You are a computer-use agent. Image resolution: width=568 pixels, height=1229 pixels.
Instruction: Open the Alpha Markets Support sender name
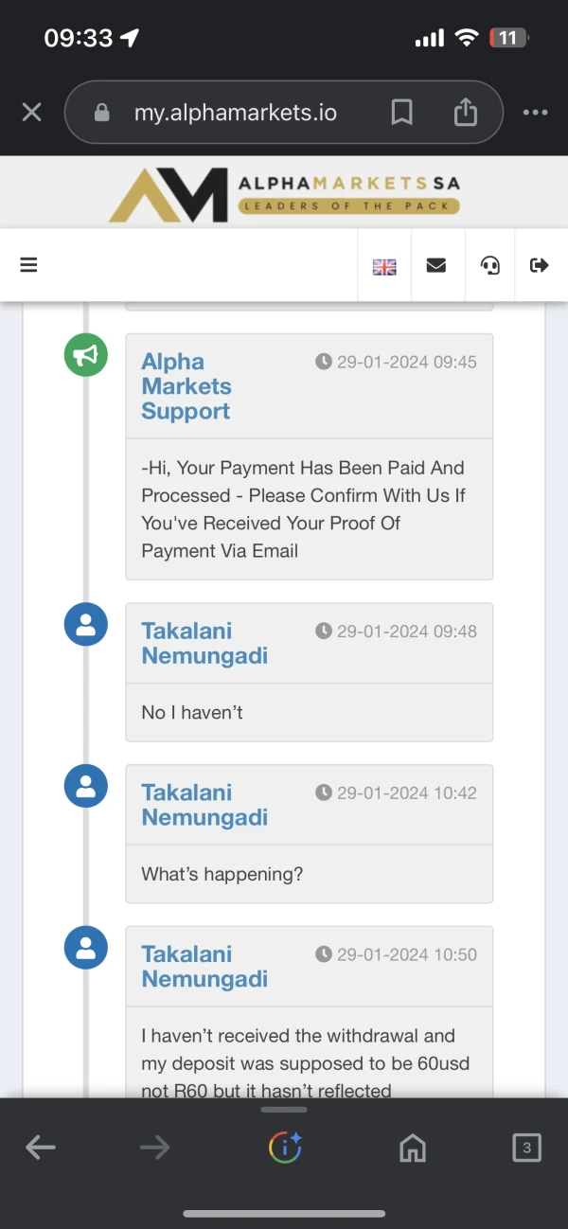(186, 386)
